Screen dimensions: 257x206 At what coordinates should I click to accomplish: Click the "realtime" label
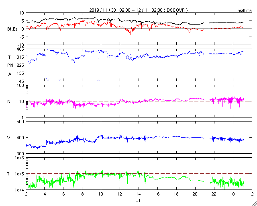pos(245,11)
